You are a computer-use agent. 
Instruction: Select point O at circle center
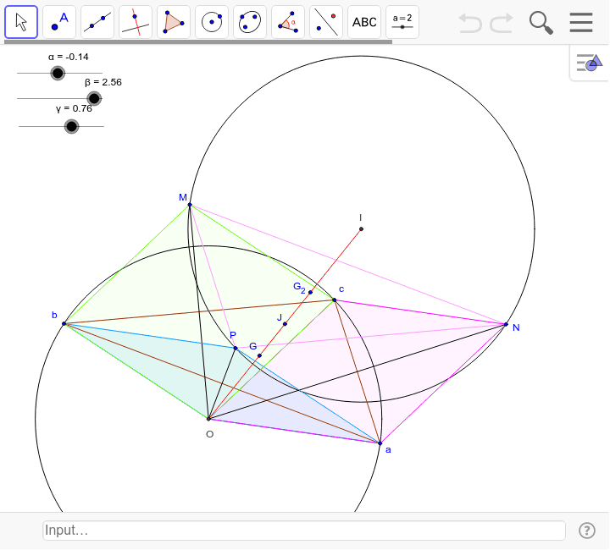click(208, 419)
